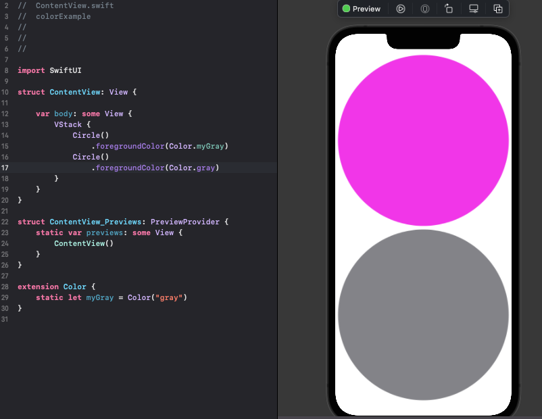This screenshot has width=542, height=419.
Task: Click the 'body' property name
Action: tap(64, 114)
